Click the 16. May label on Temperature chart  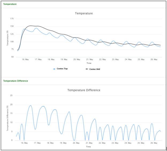(25, 59)
